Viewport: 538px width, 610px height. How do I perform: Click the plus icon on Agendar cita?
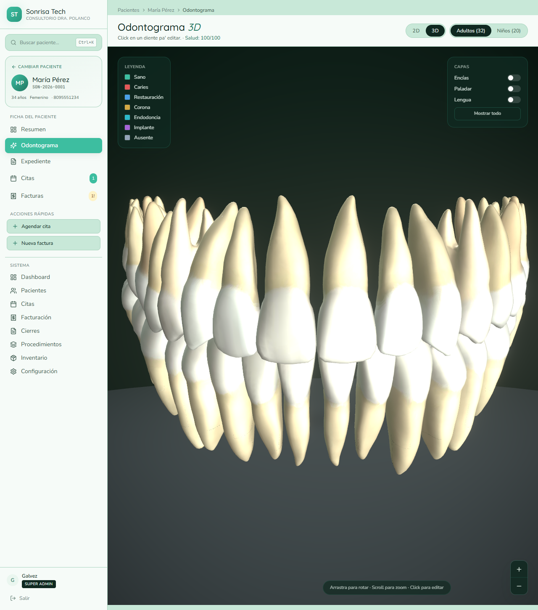tap(15, 226)
